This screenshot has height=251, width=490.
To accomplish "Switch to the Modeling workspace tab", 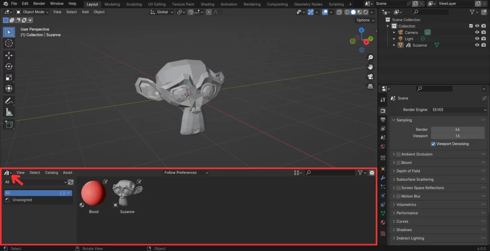I will pyautogui.click(x=112, y=4).
